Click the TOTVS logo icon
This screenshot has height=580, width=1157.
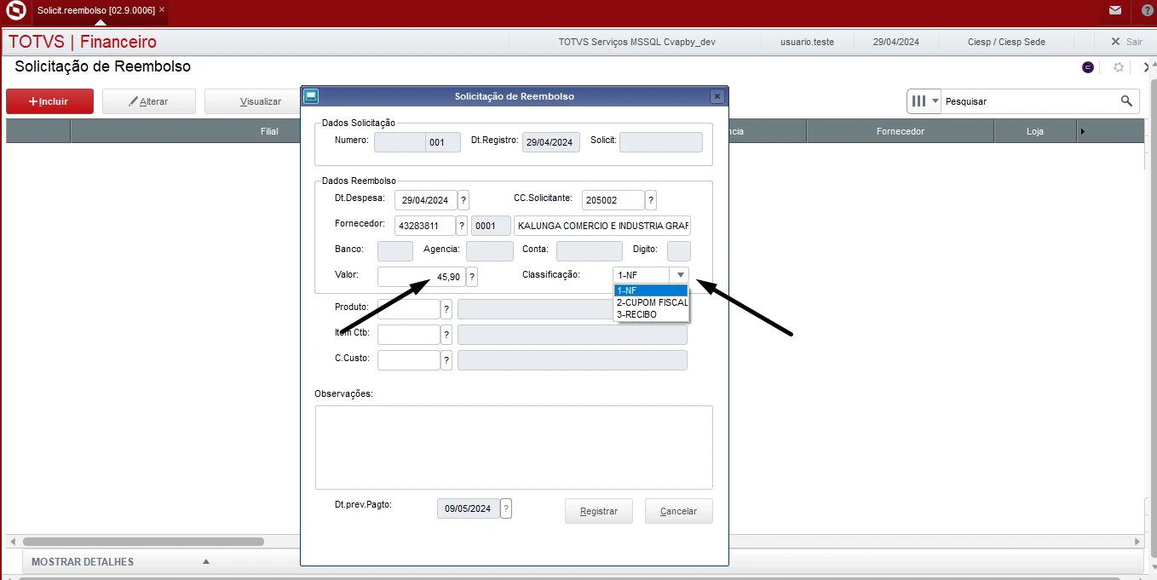tap(16, 11)
